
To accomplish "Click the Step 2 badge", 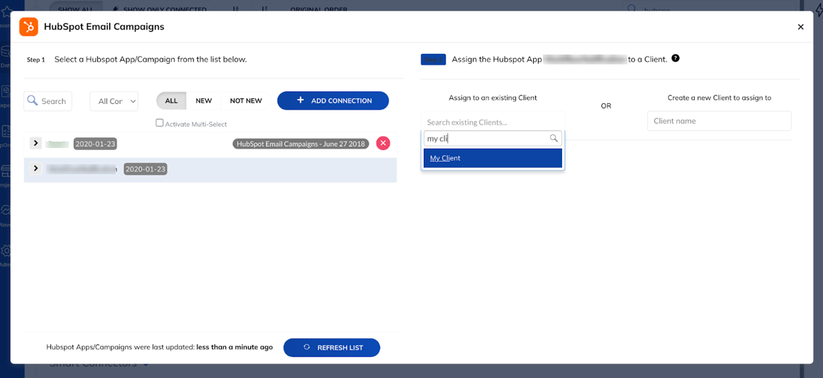I will click(x=433, y=59).
